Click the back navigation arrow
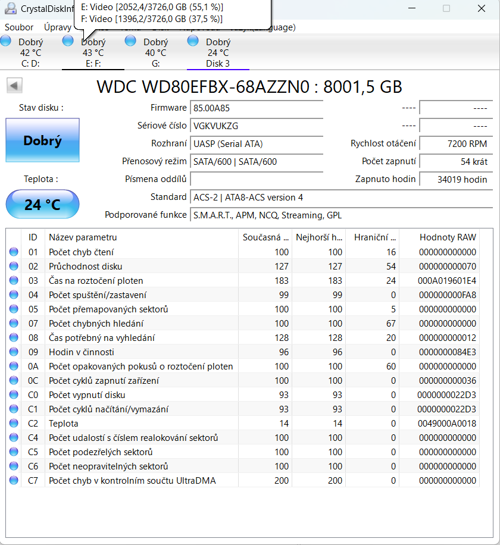Viewport: 500px width, 545px height. tap(13, 85)
